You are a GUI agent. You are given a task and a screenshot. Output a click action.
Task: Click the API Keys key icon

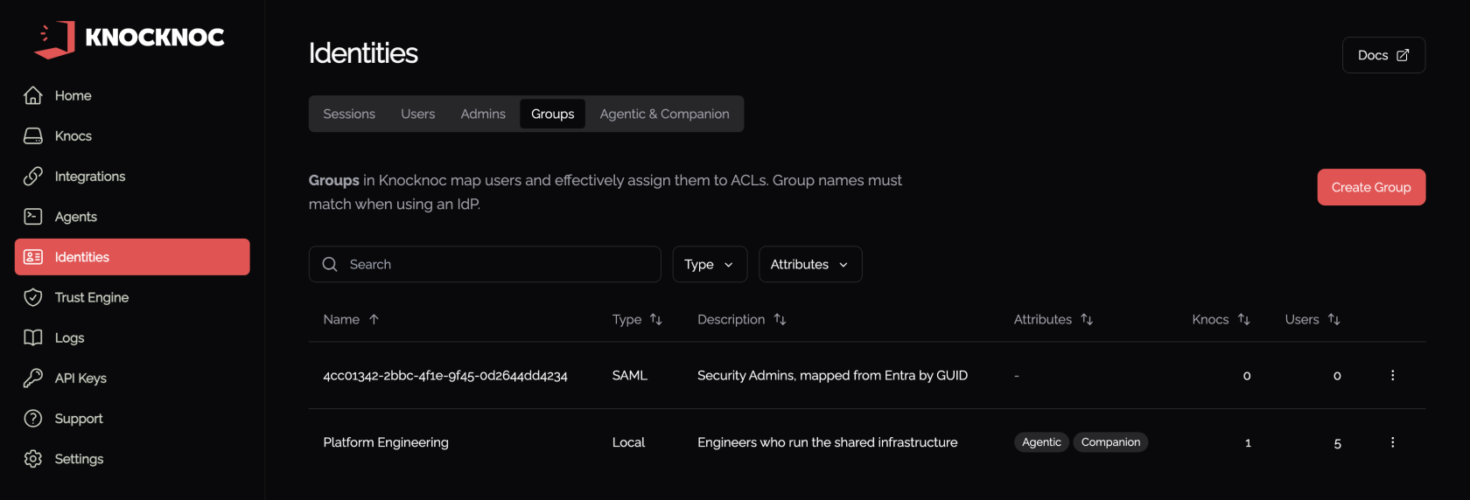pos(33,378)
